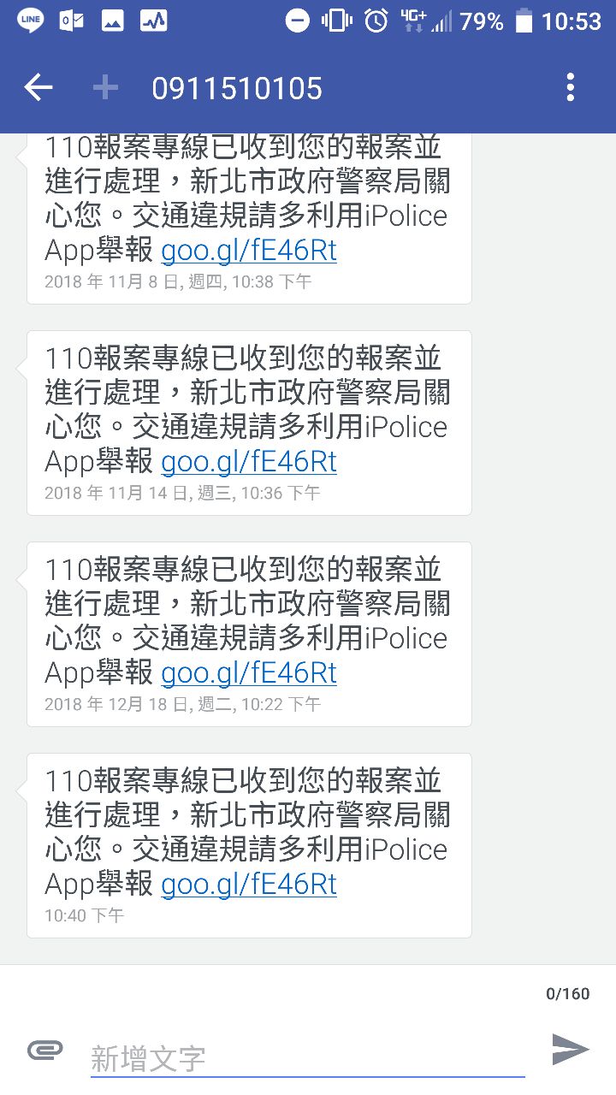616x1095 pixels.
Task: Tap the picture notification icon in status bar
Action: pos(113,21)
